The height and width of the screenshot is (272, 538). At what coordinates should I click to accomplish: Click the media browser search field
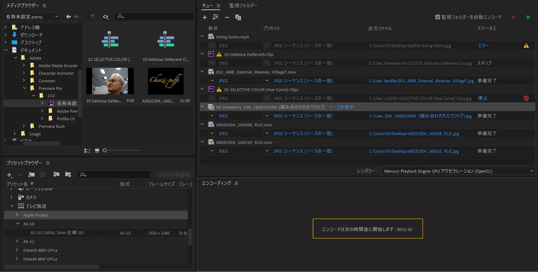pos(154,17)
